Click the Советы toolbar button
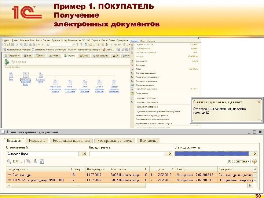The image size is (264, 198). coord(107,49)
